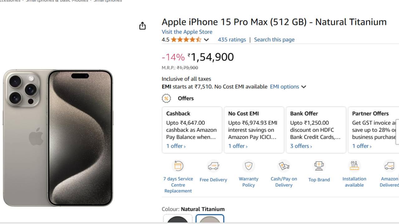Select the black colour swatch option
The height and width of the screenshot is (224, 399).
pyautogui.click(x=178, y=220)
